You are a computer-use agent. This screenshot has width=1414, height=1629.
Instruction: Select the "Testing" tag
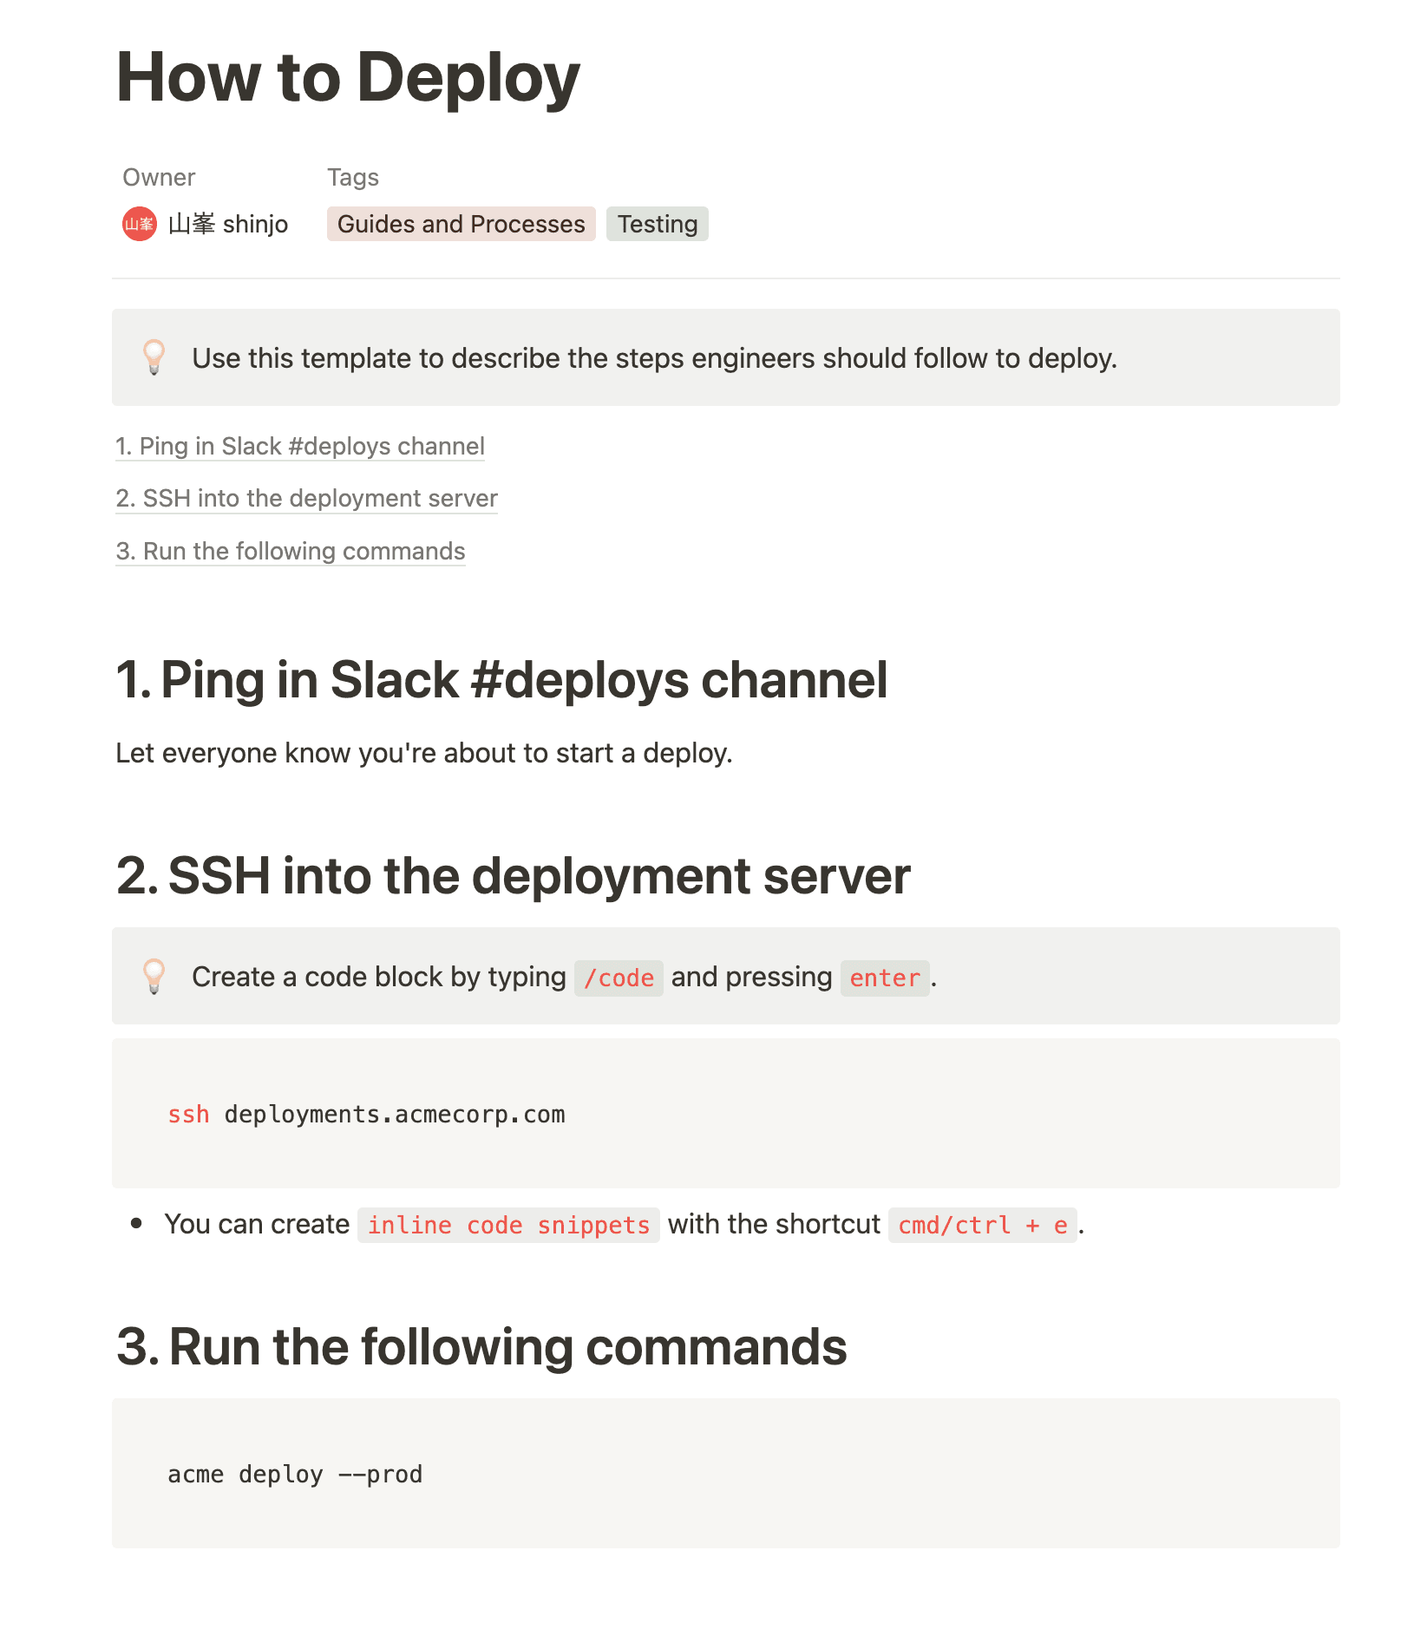click(657, 224)
